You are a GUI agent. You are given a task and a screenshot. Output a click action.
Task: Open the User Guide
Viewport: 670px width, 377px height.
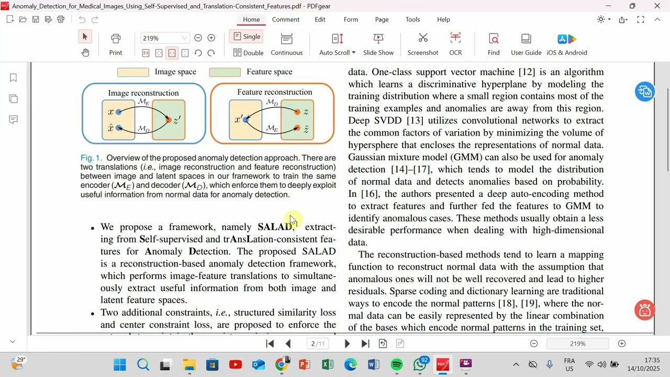pos(526,45)
